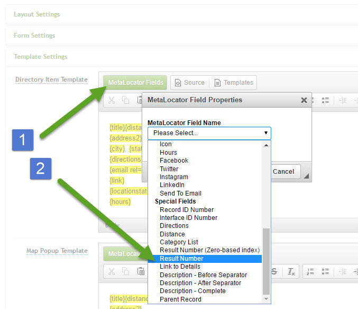Click the Cancel button in the dialog
The width and height of the screenshot is (358, 309).
[x=283, y=171]
